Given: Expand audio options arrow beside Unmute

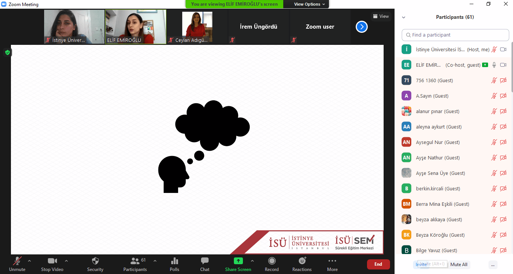Looking at the screenshot, I should click(x=29, y=261).
